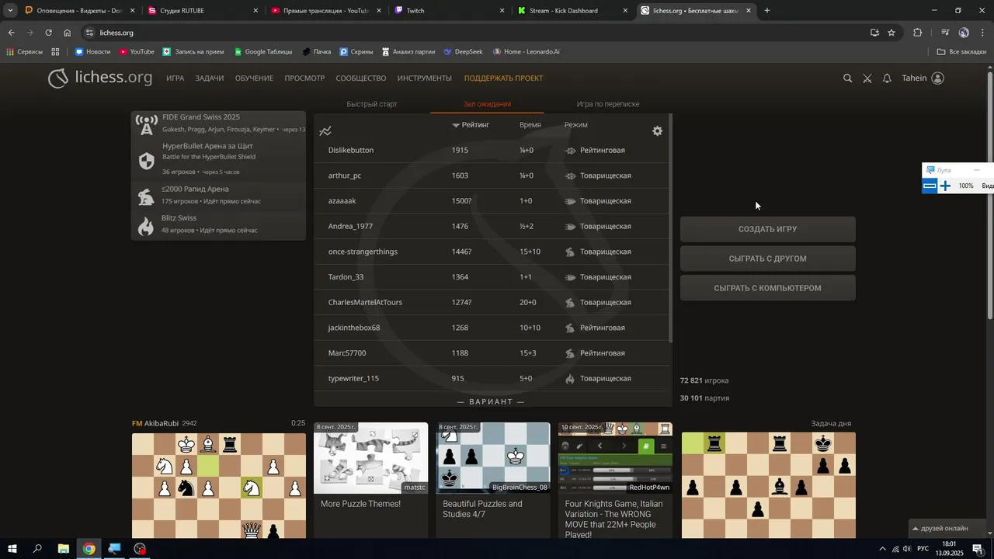Join arthur_pc's lobby seek
The width and height of the screenshot is (994, 559).
[x=492, y=175]
